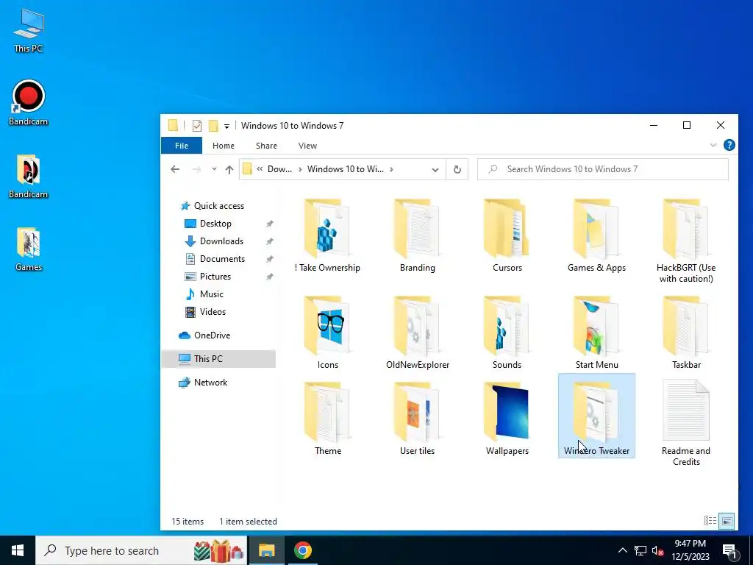This screenshot has height=565, width=753.
Task: Select the Theme folder
Action: [327, 418]
